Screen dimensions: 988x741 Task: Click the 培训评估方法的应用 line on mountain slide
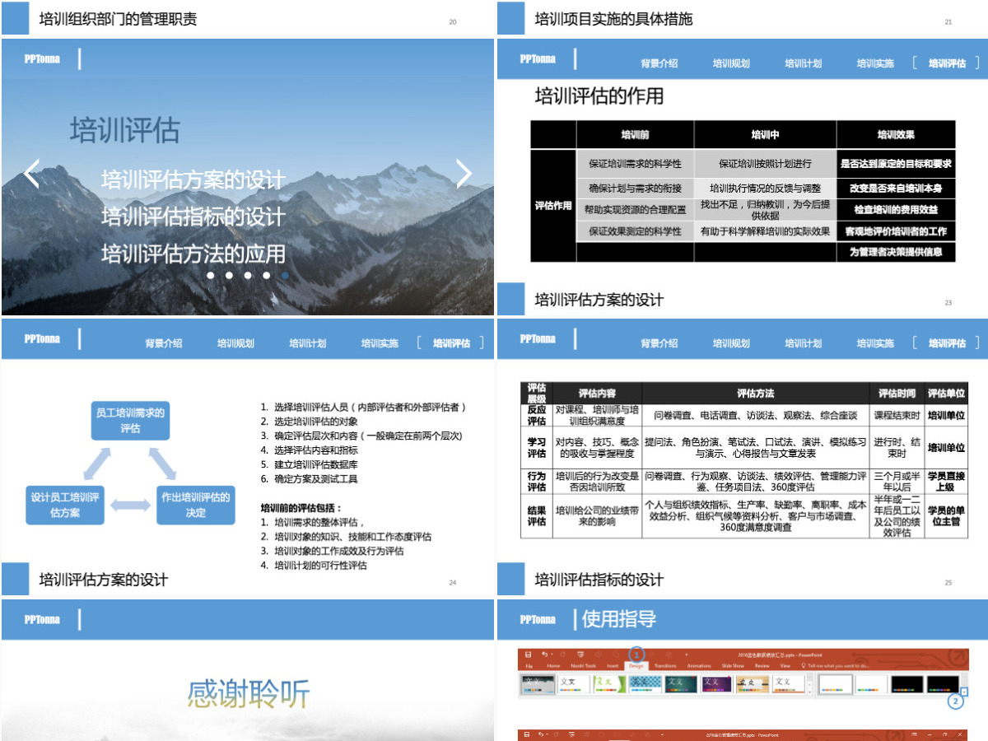click(193, 254)
